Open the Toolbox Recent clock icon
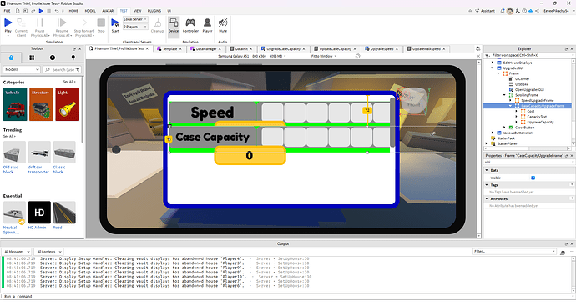 pyautogui.click(x=53, y=58)
